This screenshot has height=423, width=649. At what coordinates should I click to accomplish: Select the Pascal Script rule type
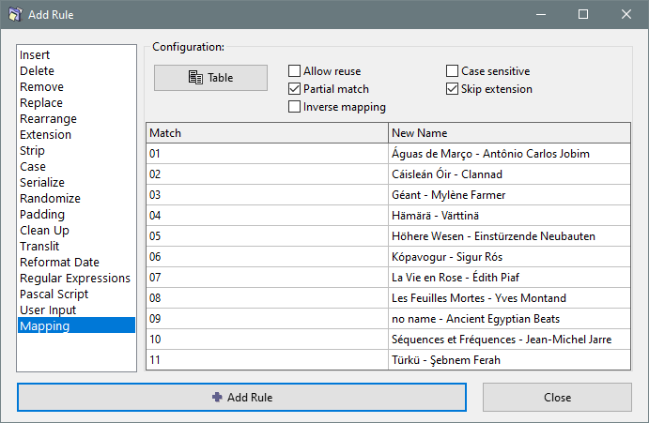(77, 294)
